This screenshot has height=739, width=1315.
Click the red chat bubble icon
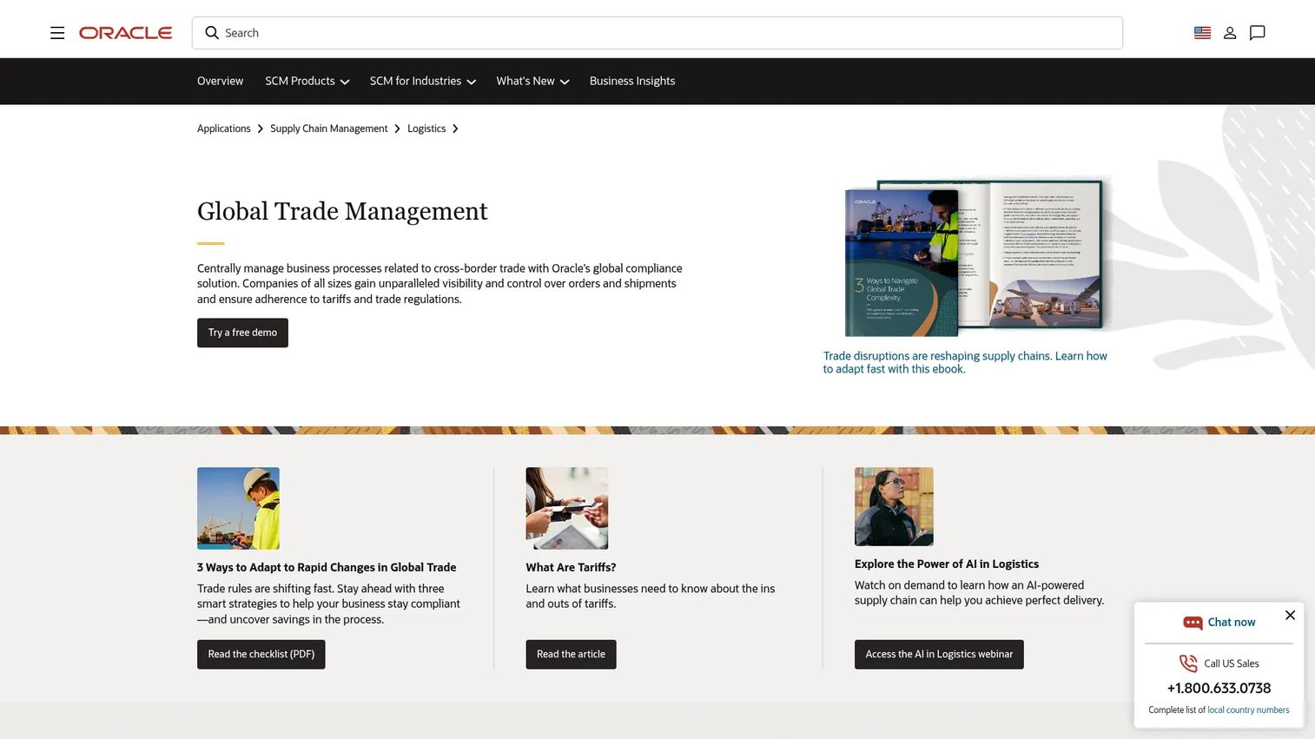(x=1193, y=623)
